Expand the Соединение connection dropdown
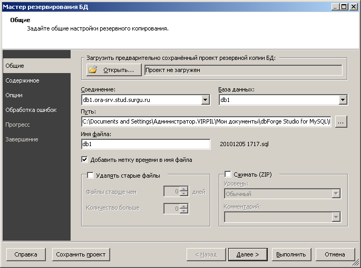 205,100
